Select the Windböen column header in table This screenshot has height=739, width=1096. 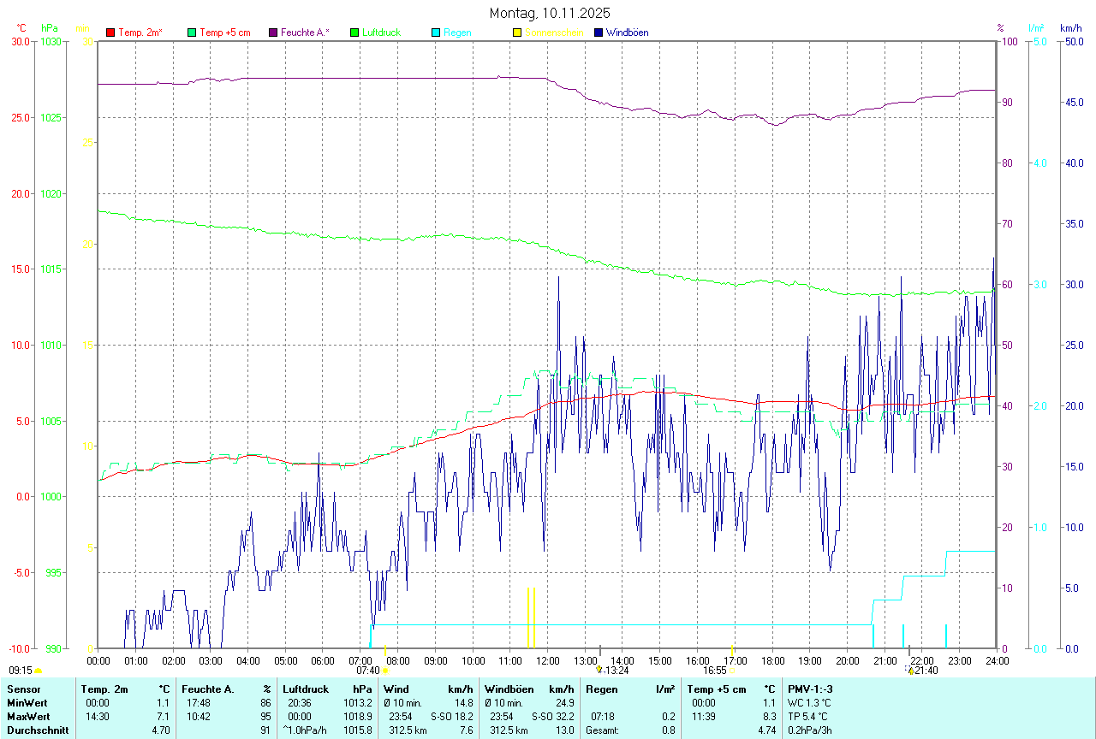point(509,689)
